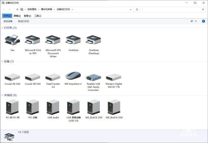Open recent locations dropdown beside forward arrow
The height and width of the screenshot is (143, 208).
pyautogui.click(x=13, y=10)
